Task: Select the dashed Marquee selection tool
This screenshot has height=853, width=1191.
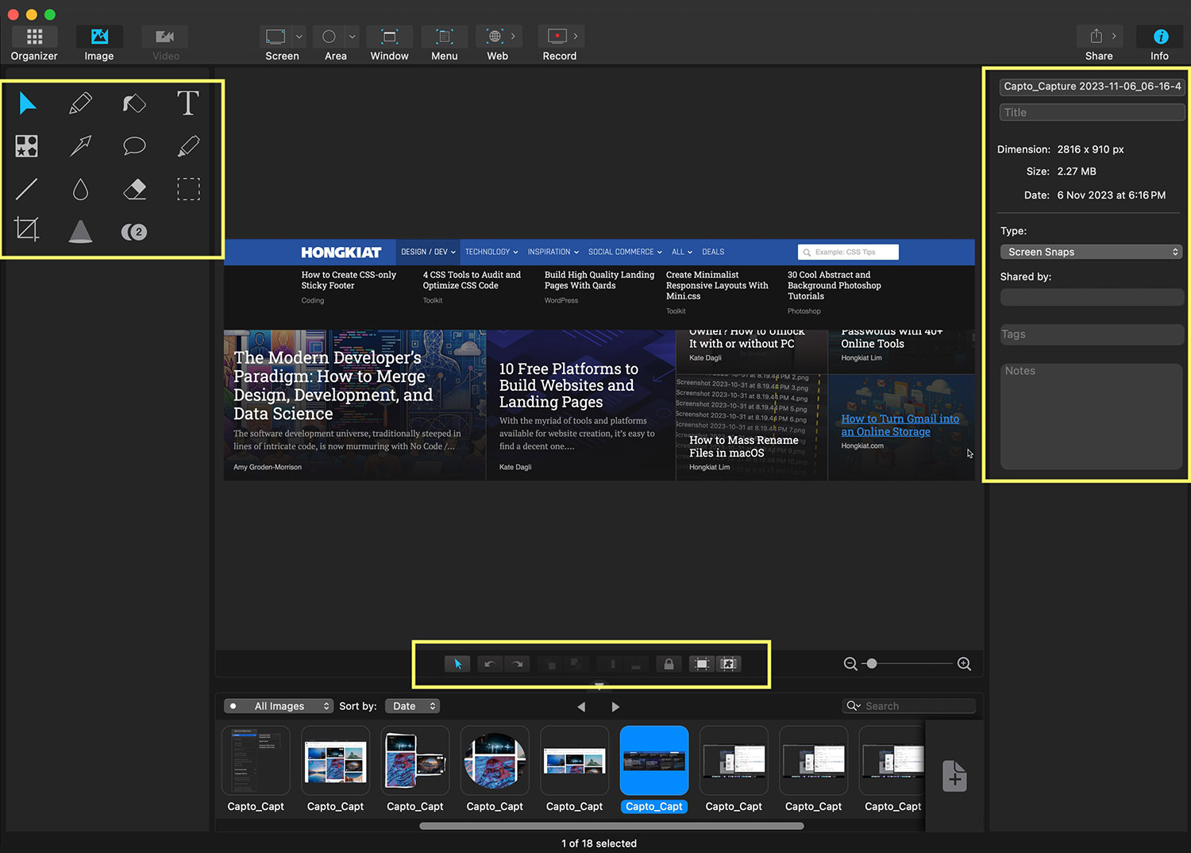Action: pyautogui.click(x=188, y=189)
